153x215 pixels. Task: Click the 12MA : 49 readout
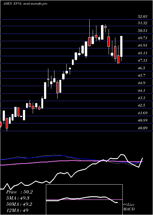(x=17, y=210)
